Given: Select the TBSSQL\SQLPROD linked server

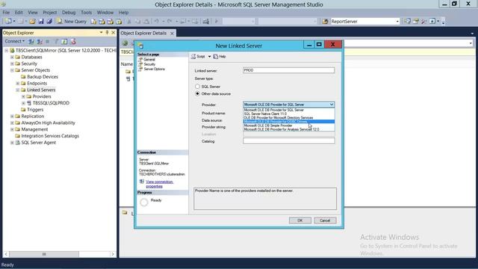Looking at the screenshot, I should pyautogui.click(x=51, y=103).
